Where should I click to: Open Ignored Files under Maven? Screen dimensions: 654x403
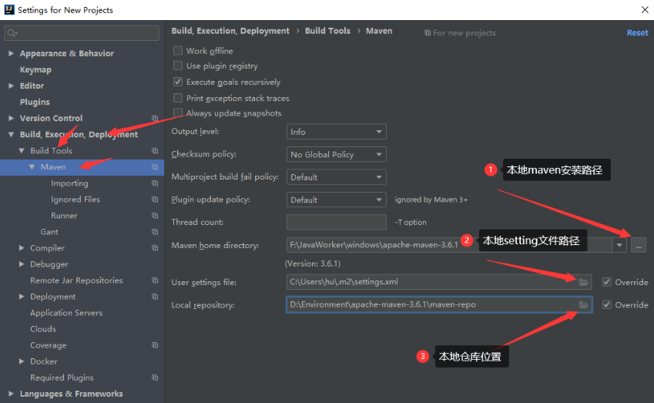pyautogui.click(x=75, y=200)
